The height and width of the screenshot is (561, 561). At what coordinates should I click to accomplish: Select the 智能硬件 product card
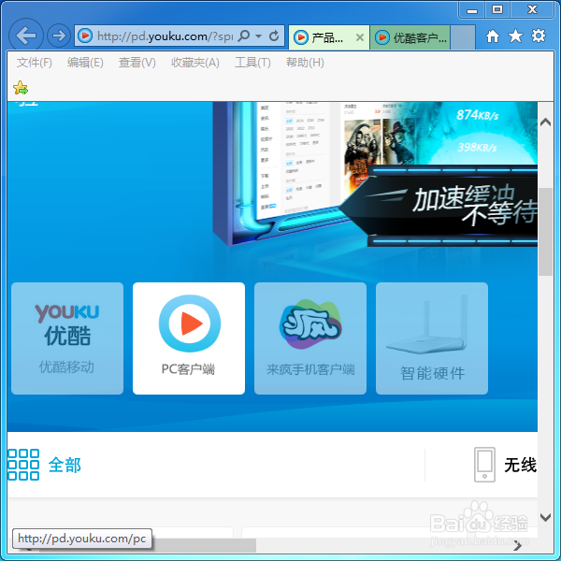tap(432, 338)
